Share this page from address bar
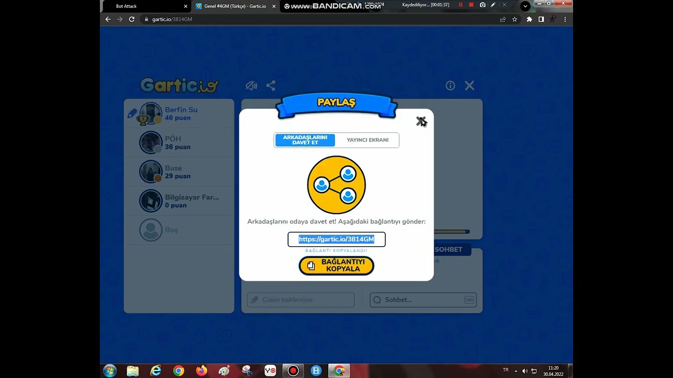Image resolution: width=673 pixels, height=378 pixels. [503, 19]
